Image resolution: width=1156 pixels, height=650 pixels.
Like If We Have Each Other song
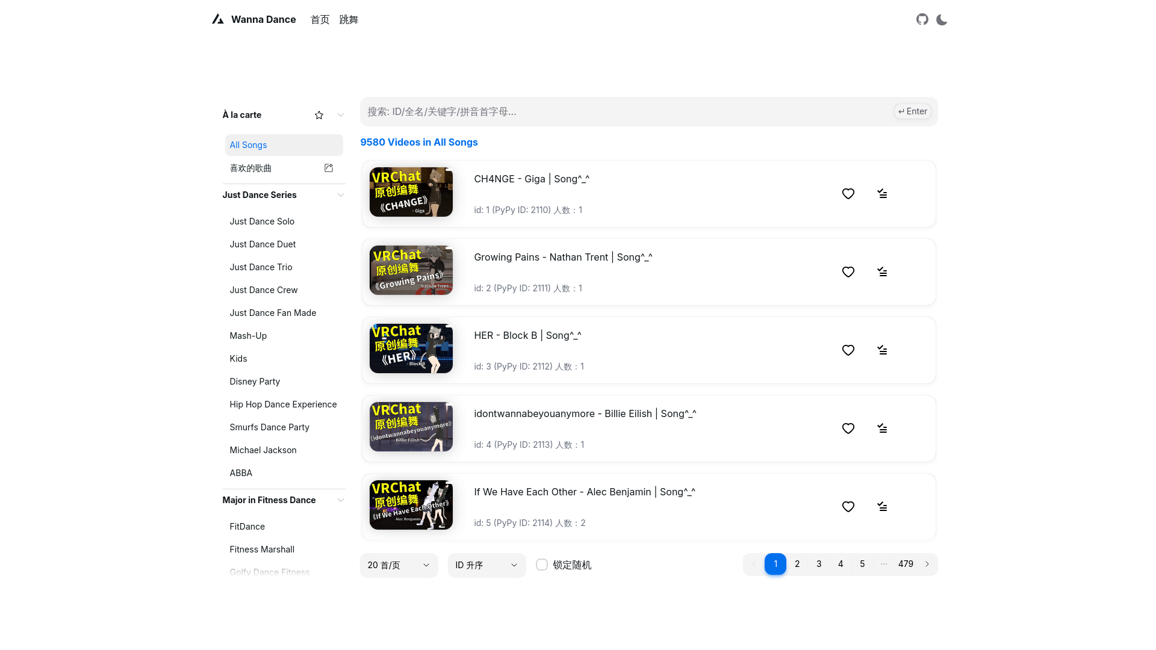(848, 507)
